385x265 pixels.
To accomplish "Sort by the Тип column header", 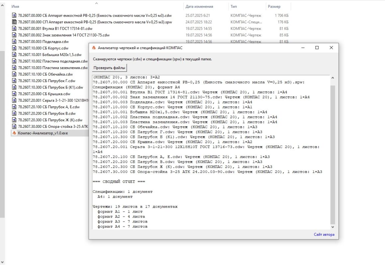I will [234, 7].
